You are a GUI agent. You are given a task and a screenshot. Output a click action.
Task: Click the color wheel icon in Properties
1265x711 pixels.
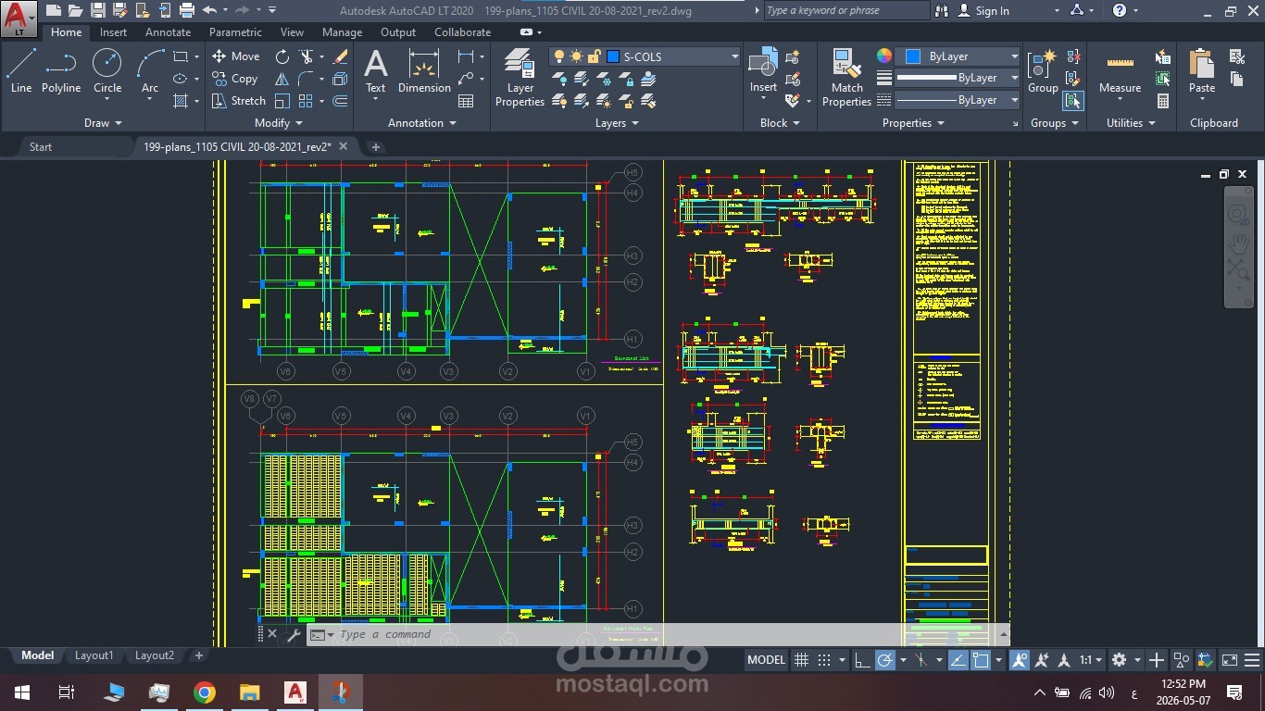click(x=884, y=56)
